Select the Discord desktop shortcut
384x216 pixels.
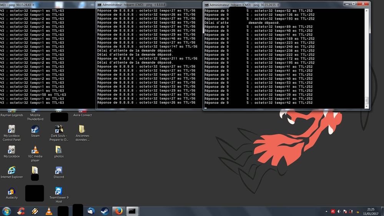[x=59, y=172]
